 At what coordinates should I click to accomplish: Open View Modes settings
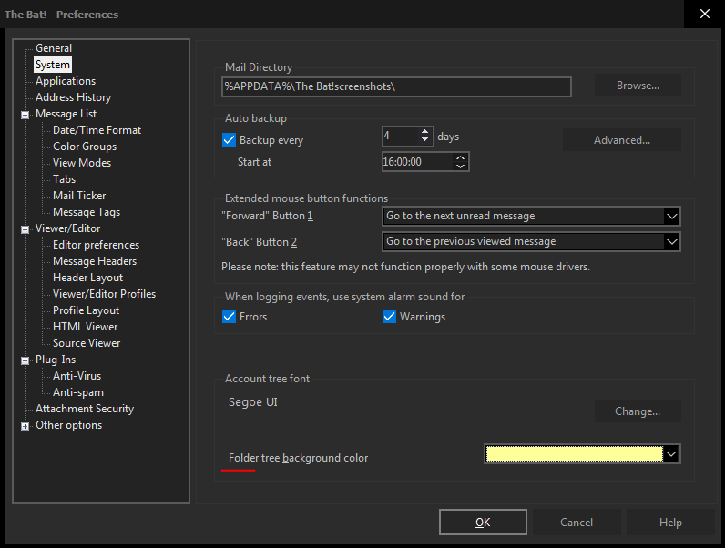82,163
